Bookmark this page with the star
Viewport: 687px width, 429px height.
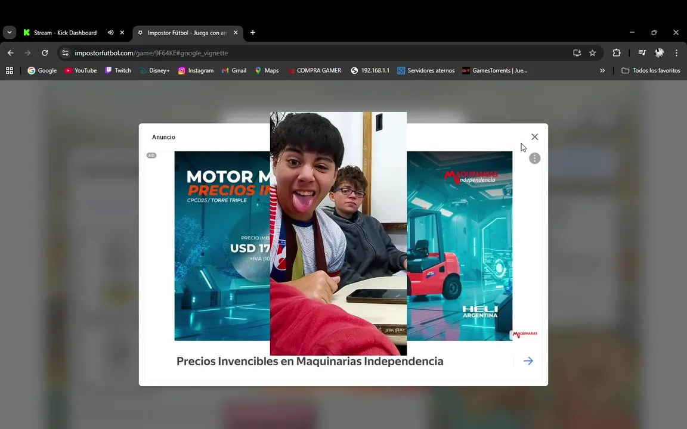coord(592,53)
